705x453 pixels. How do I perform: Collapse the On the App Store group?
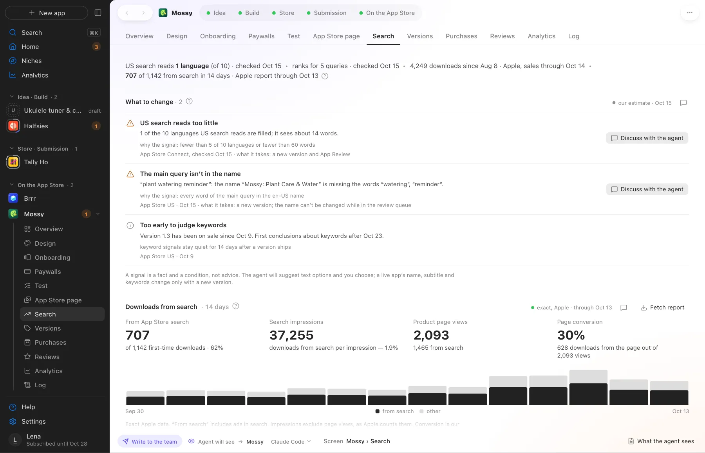point(11,185)
